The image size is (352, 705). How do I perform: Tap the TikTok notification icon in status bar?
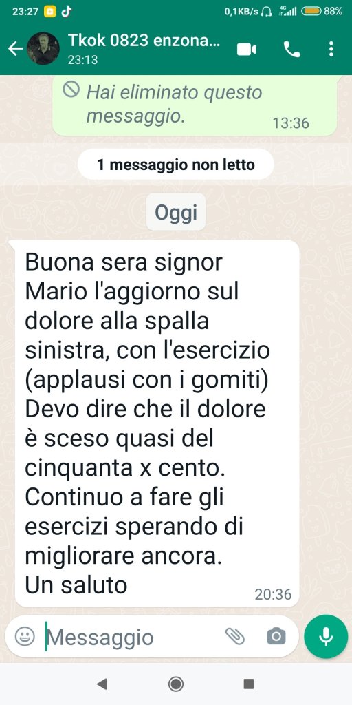(66, 12)
